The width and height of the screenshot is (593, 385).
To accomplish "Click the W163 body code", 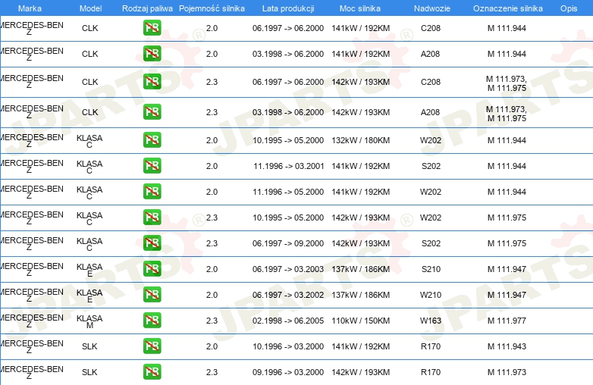I will (x=431, y=321).
